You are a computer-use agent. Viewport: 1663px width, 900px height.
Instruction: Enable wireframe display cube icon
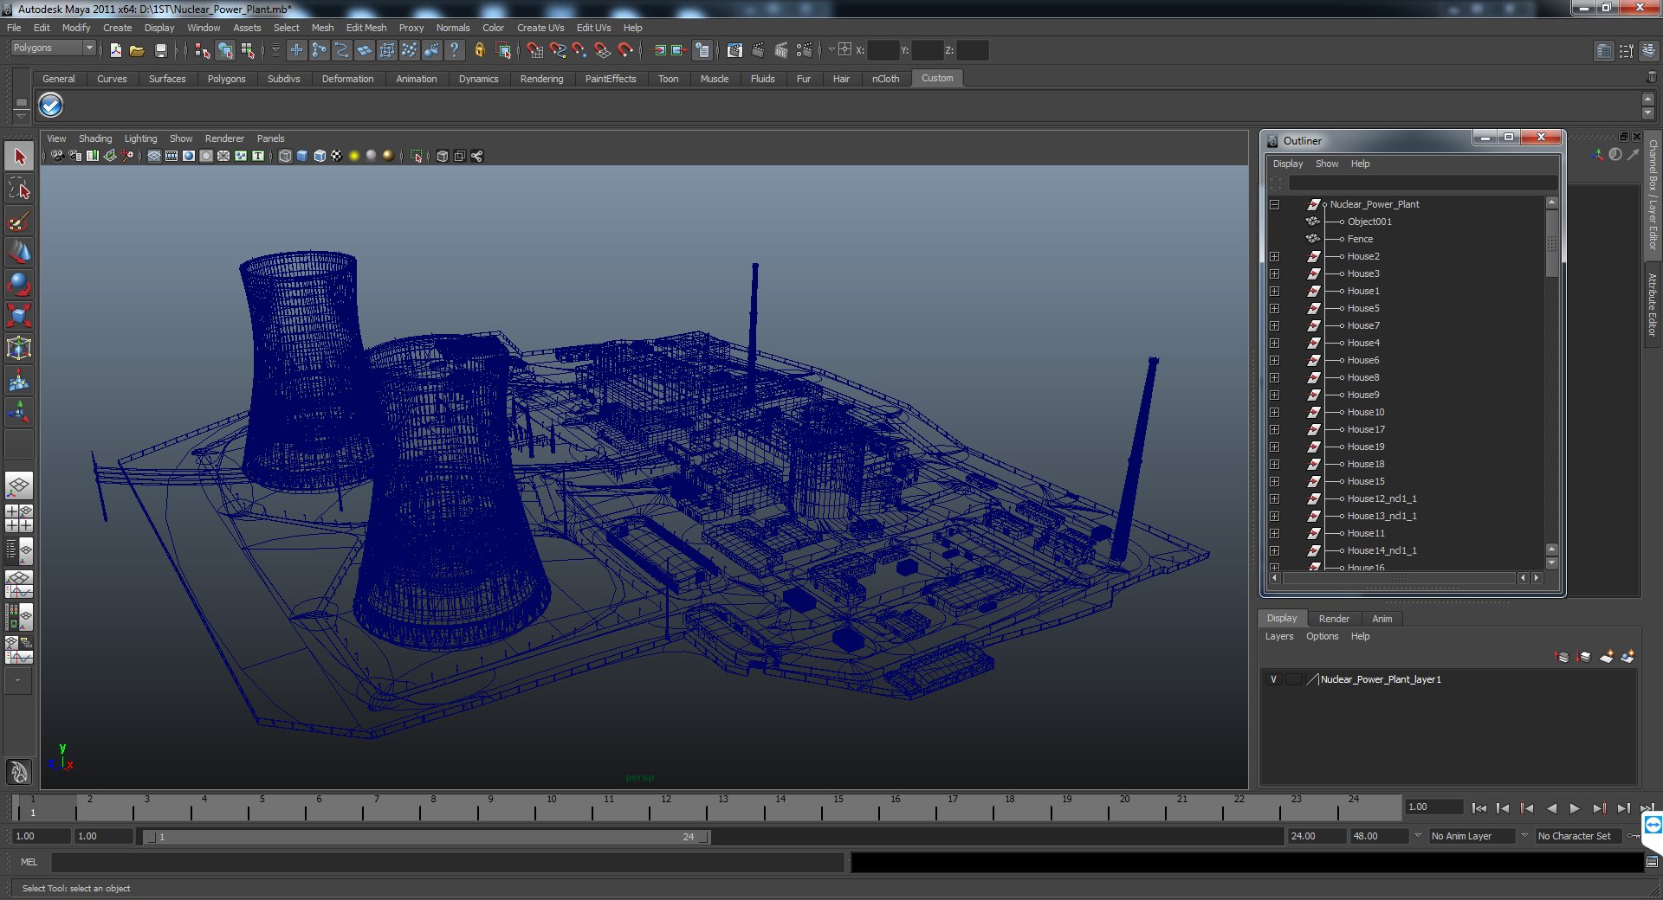tap(285, 156)
